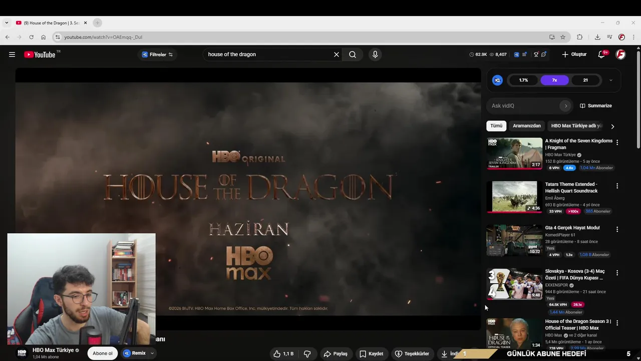The width and height of the screenshot is (641, 361).
Task: Click the Summarize button
Action: coord(596,106)
